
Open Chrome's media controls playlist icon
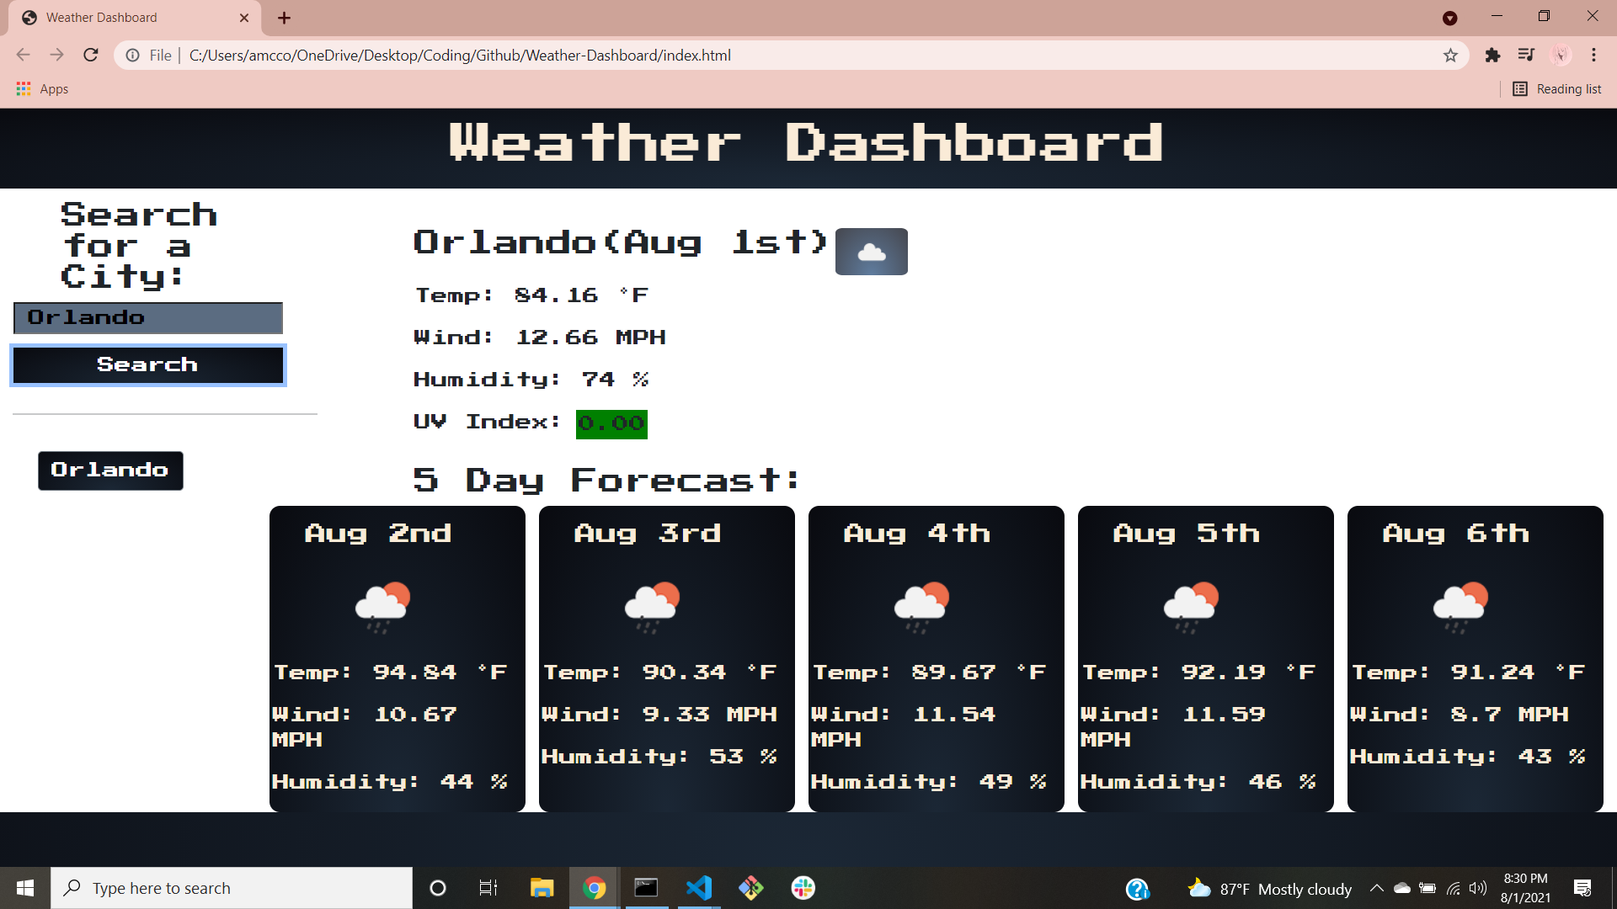[x=1526, y=55]
